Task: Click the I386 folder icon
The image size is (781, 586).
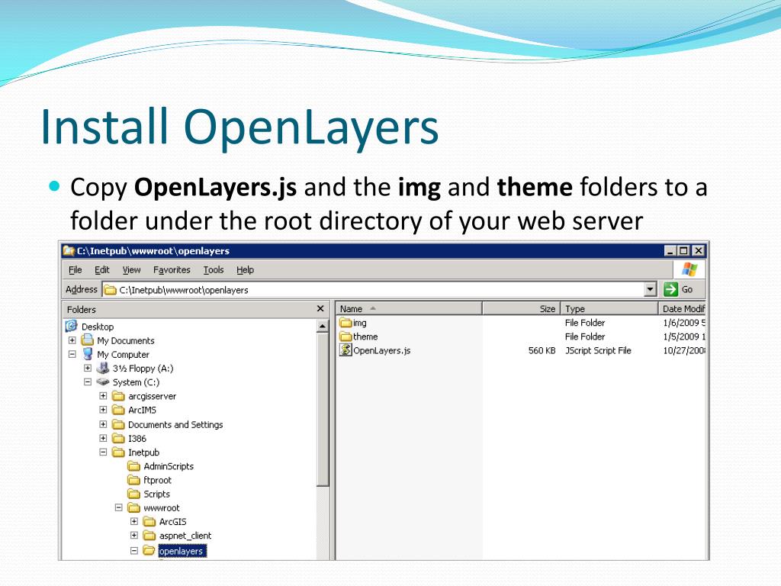Action: (x=118, y=439)
